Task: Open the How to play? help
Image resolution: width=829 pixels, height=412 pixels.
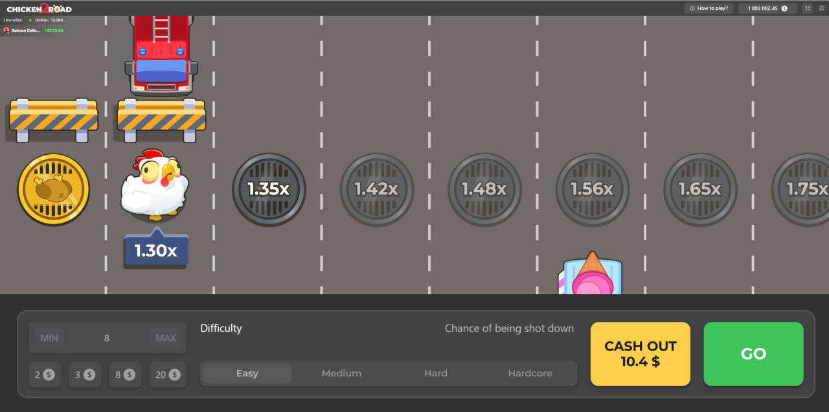Action: point(709,8)
